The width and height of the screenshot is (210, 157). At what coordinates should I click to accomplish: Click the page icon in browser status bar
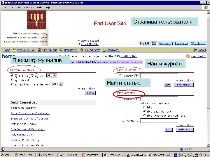pyautogui.click(x=3, y=149)
